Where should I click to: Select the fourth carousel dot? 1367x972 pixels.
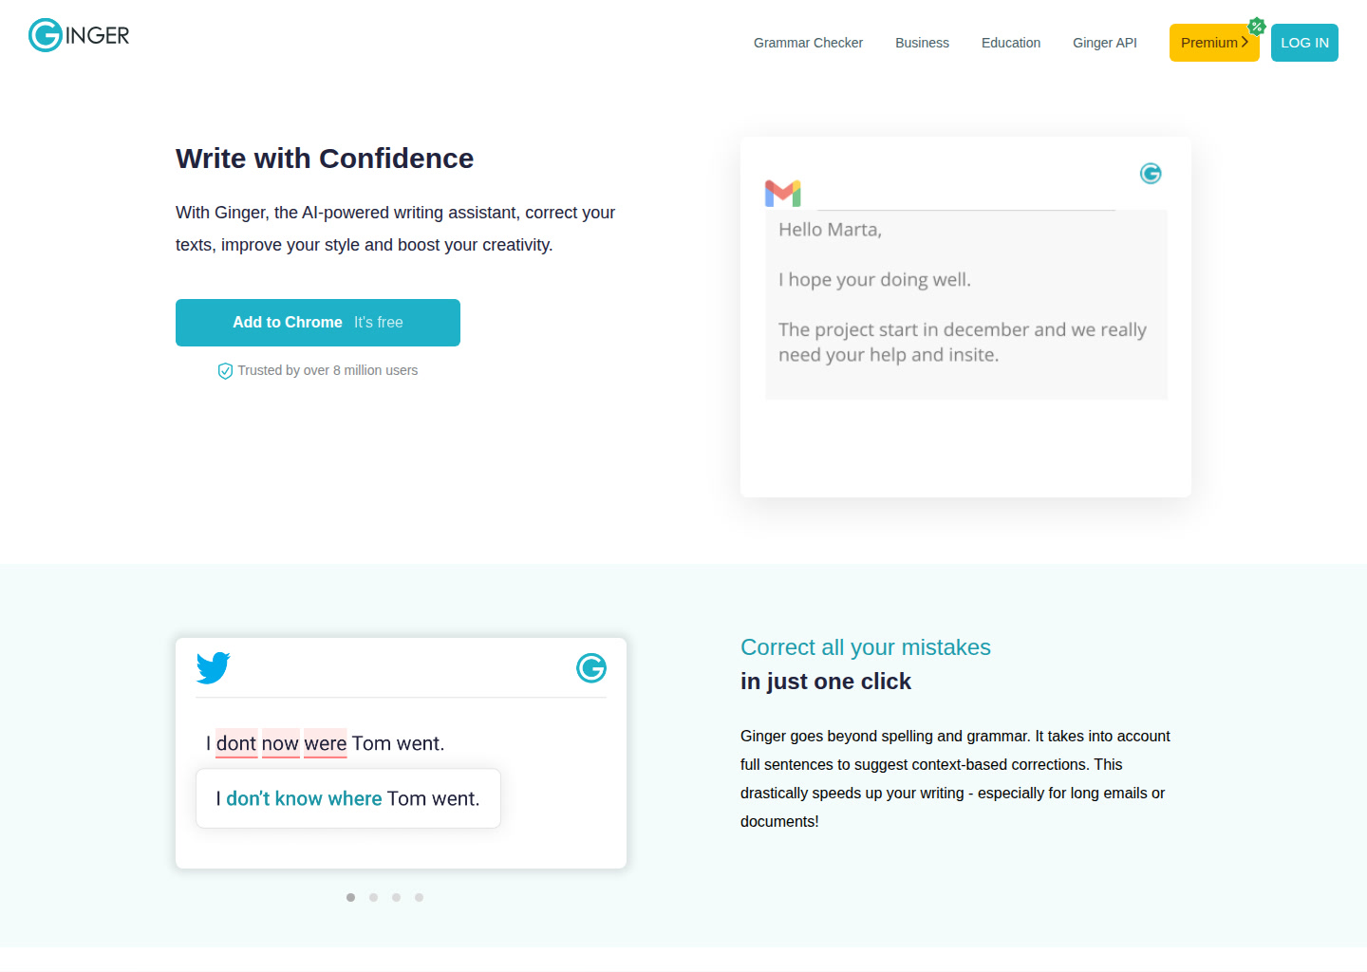click(420, 897)
